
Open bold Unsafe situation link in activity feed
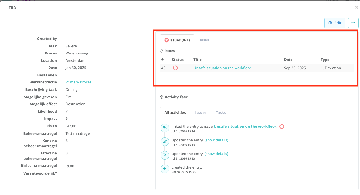tap(245, 126)
